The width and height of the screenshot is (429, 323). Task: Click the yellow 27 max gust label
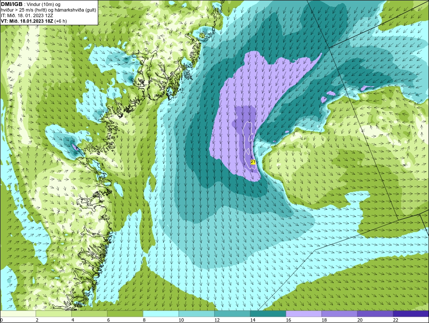tap(253, 162)
